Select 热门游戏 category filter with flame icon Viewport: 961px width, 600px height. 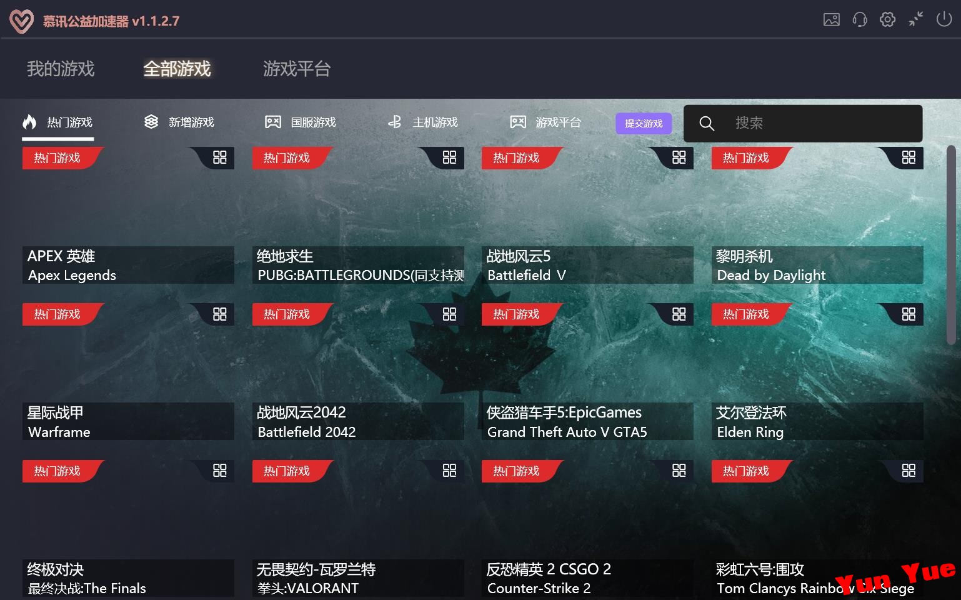(57, 122)
